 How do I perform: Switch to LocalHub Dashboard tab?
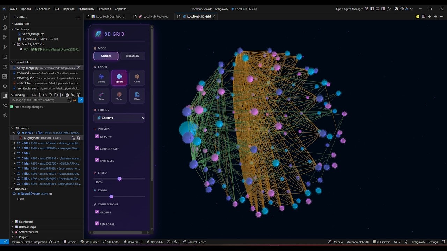point(108,16)
